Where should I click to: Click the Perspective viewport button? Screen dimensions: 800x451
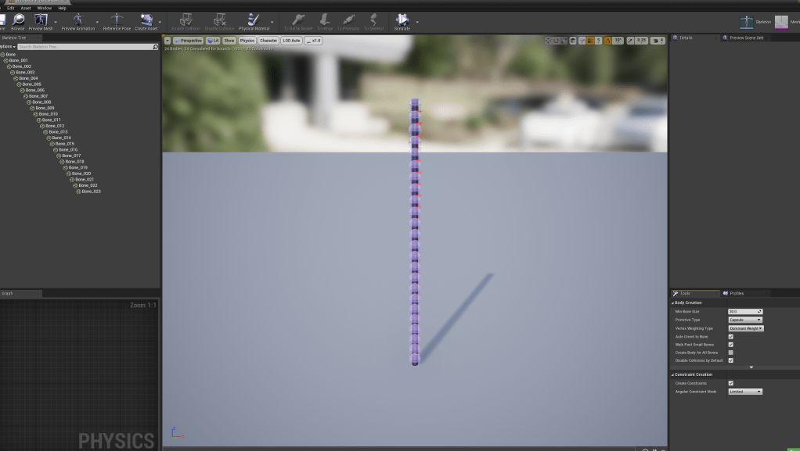click(x=188, y=41)
